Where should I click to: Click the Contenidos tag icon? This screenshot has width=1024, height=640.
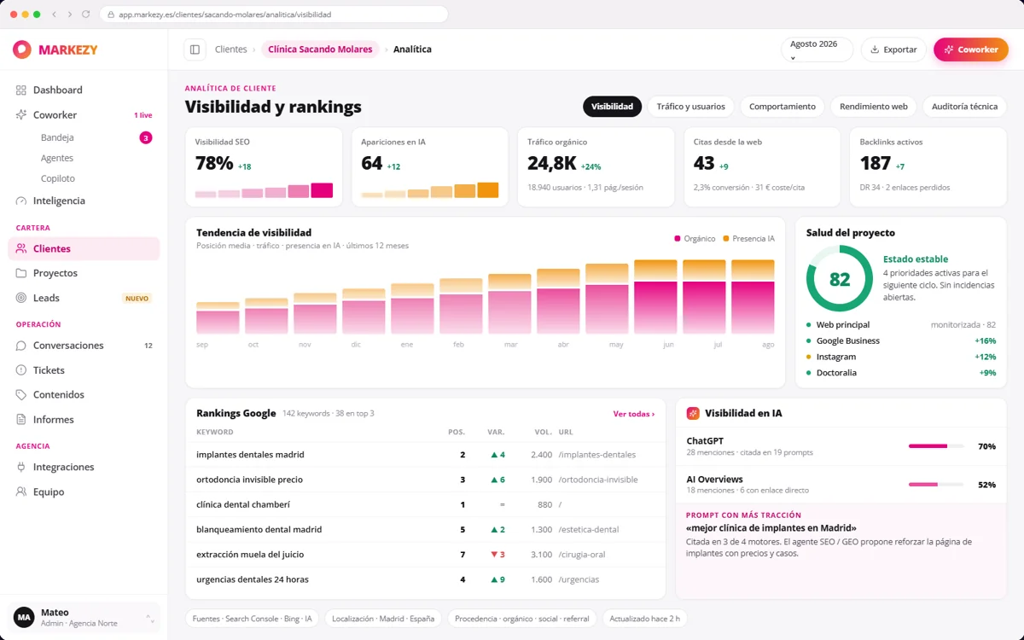[21, 395]
